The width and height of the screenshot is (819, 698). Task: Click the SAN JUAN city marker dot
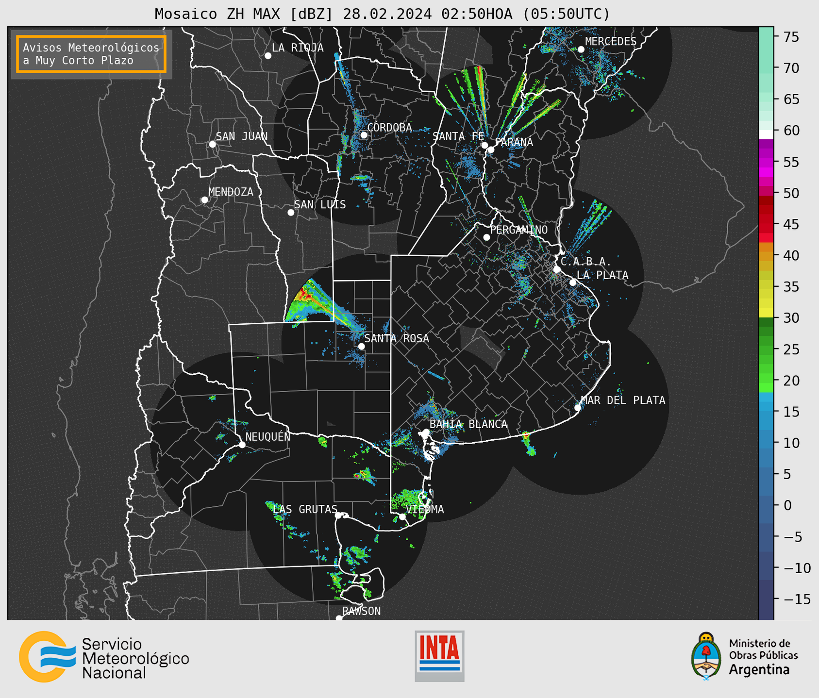click(x=212, y=144)
